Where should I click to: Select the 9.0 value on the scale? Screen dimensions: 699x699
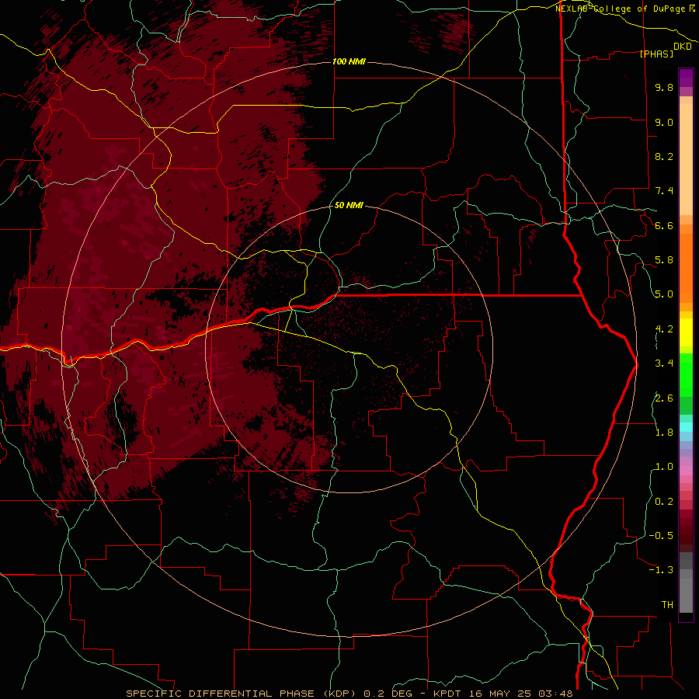[664, 122]
